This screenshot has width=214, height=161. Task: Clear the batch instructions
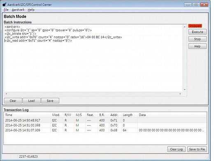coord(13,100)
